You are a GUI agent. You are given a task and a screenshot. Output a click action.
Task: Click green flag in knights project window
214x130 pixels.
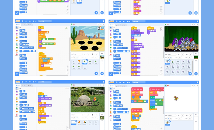tap(166, 25)
